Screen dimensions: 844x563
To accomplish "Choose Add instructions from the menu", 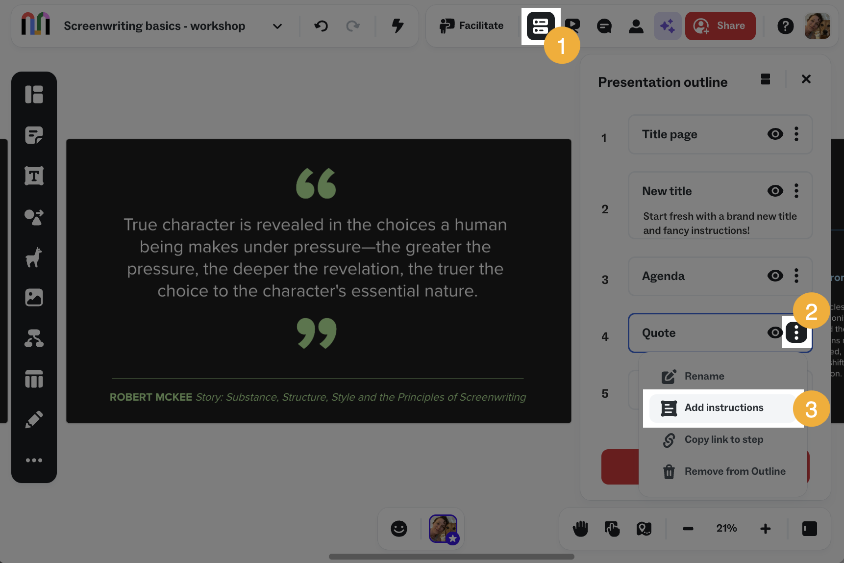I will click(x=723, y=408).
